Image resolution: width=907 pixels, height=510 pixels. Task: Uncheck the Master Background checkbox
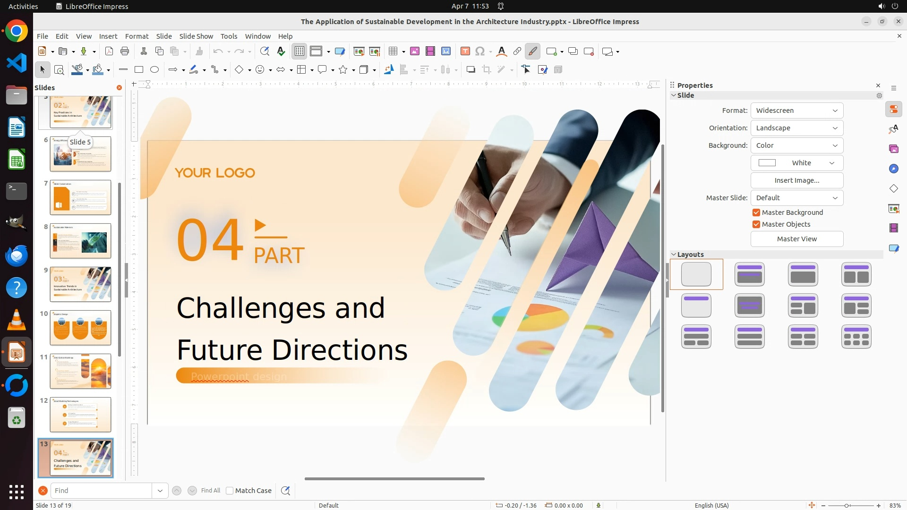point(756,212)
